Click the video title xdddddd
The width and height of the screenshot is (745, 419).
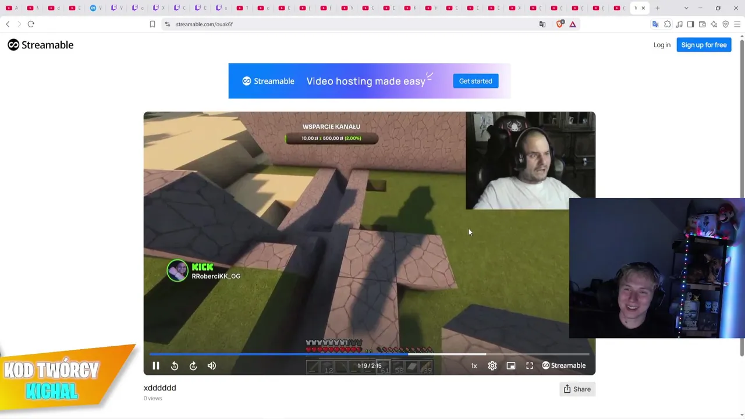159,388
